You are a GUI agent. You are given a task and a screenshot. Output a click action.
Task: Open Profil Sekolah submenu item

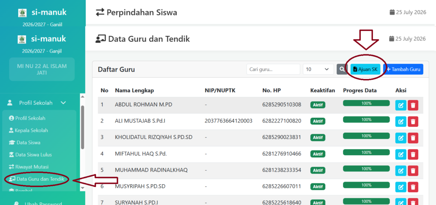[27, 118]
